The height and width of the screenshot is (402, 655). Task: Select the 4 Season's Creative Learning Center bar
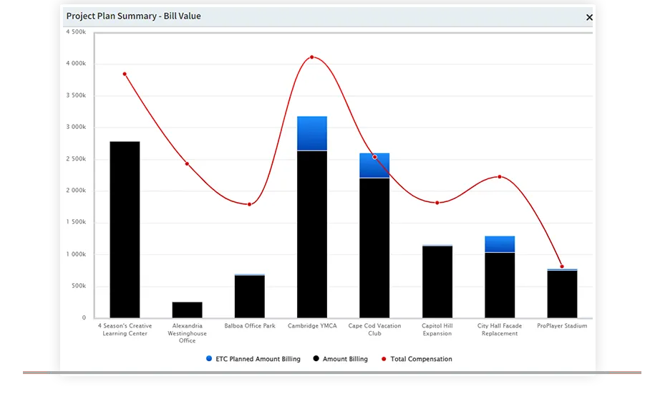tap(125, 229)
